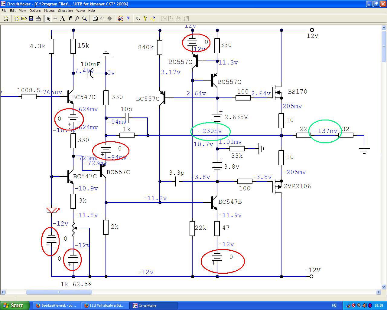Pick the delete lightning-bolt tool
Image resolution: width=387 pixels, height=310 pixels.
(x=70, y=18)
